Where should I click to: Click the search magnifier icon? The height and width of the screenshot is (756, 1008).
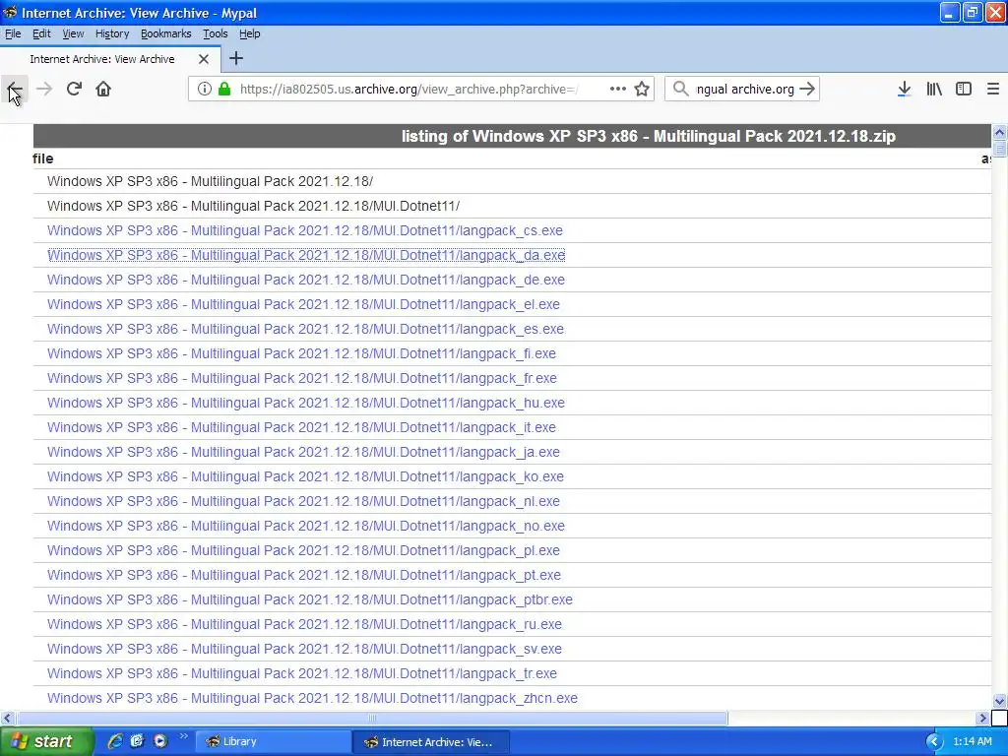(680, 89)
